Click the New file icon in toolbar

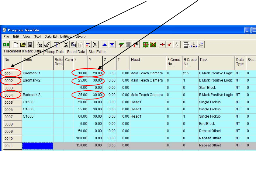[16, 45]
